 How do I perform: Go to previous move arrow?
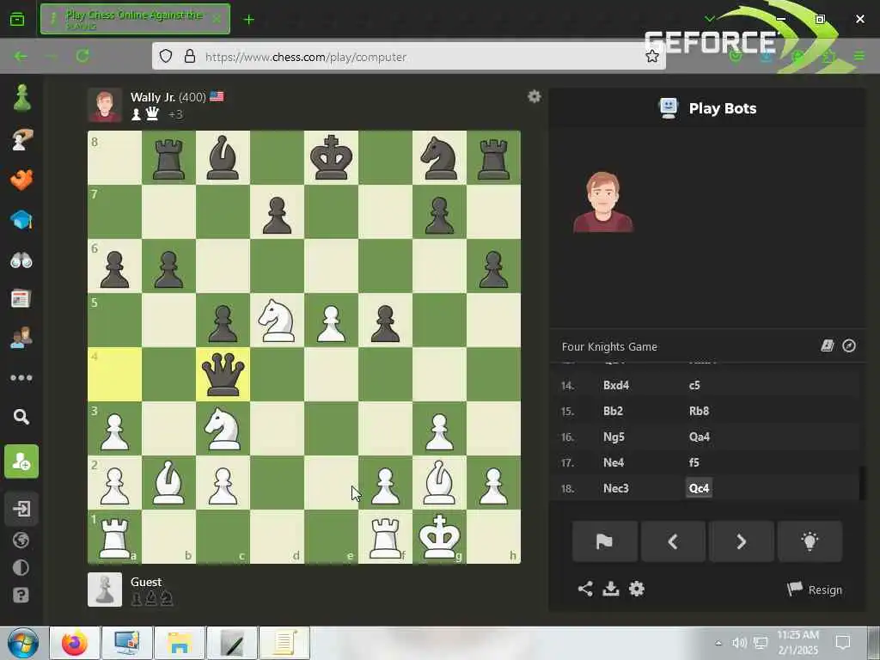coord(673,541)
